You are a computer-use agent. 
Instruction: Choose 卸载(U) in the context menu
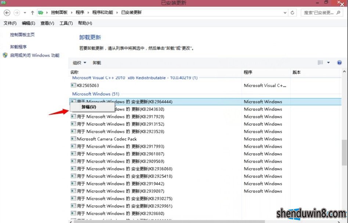(x=92, y=107)
